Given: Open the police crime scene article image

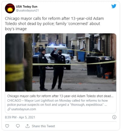Looking at the screenshot, I should [x=61, y=62].
